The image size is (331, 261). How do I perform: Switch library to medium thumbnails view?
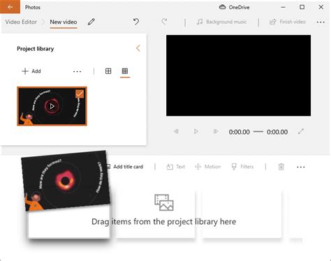click(108, 71)
